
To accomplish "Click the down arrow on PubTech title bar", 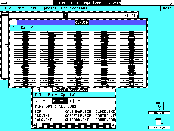I will 170,3.
